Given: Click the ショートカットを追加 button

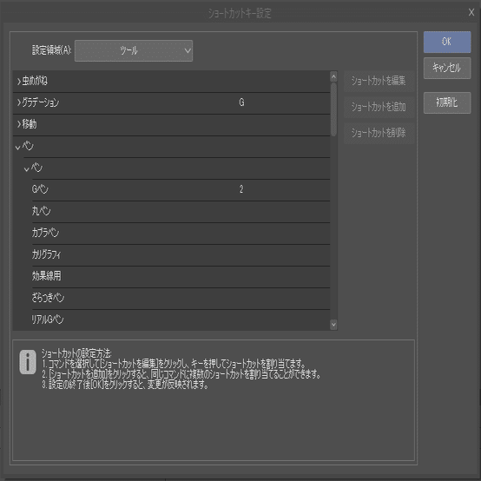Looking at the screenshot, I should click(x=379, y=107).
